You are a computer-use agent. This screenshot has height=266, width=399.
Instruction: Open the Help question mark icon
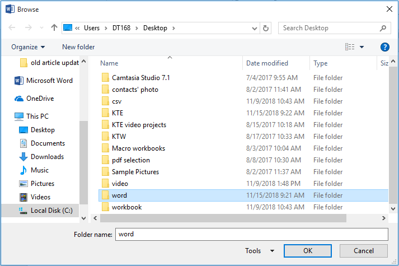point(384,47)
